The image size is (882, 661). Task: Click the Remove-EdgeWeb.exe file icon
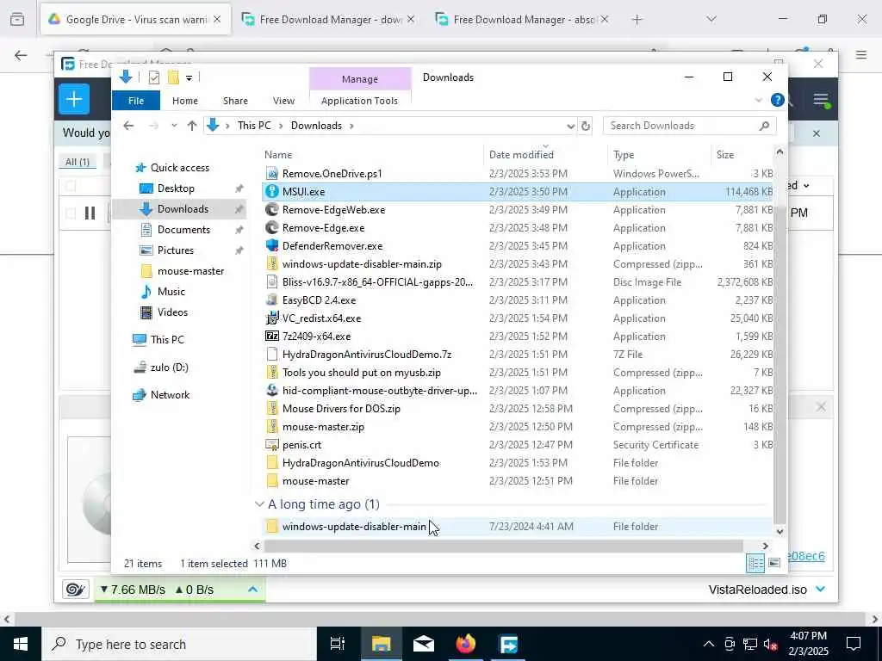point(272,210)
